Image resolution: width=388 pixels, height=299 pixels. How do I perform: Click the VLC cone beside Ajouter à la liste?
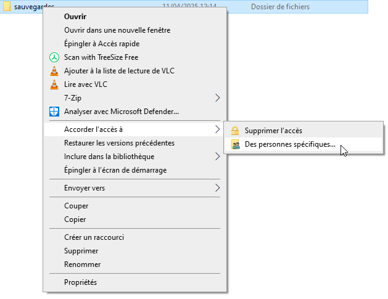coord(54,71)
